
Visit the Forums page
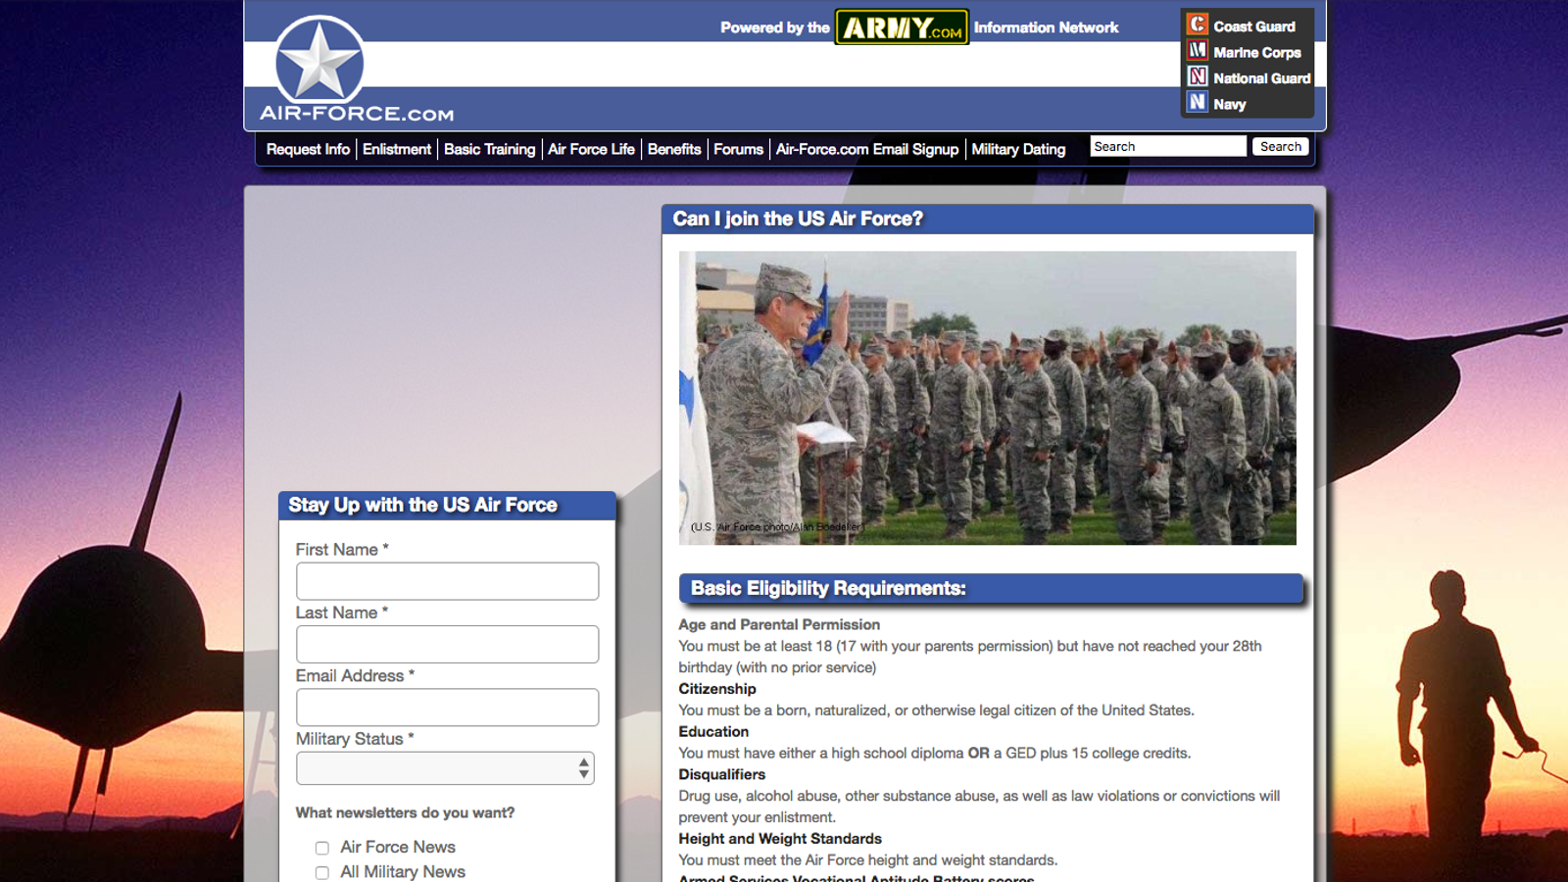[x=738, y=149]
